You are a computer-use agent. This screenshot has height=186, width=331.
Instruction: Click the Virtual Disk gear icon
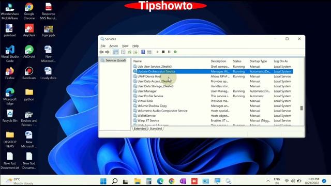tap(135, 101)
